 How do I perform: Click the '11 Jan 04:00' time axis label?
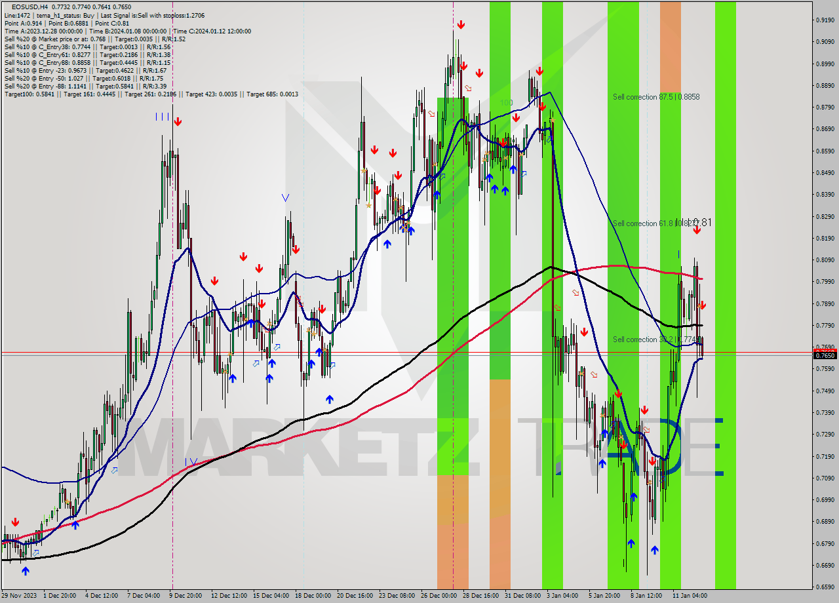690,596
